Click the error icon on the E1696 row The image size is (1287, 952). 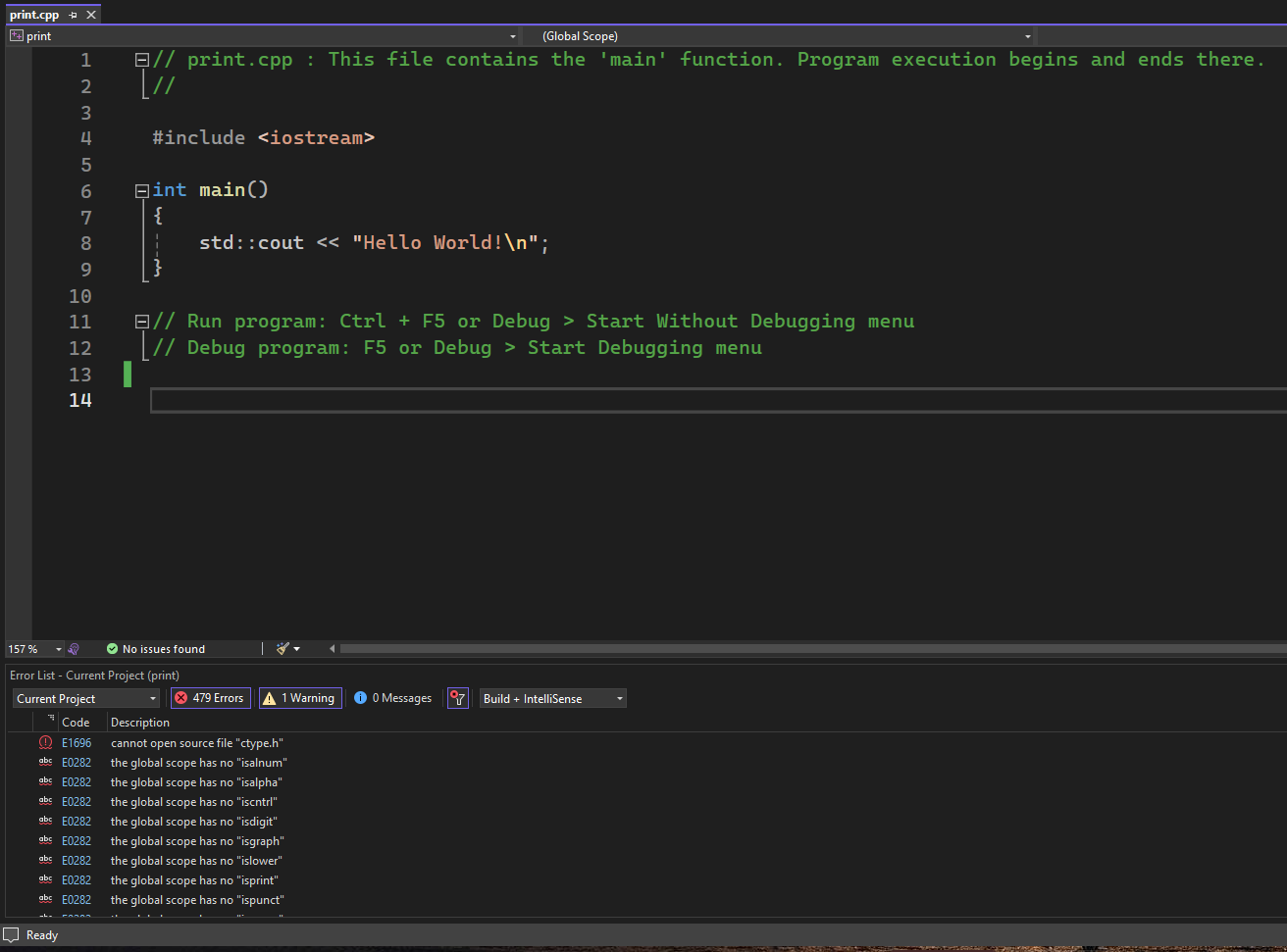pos(45,742)
